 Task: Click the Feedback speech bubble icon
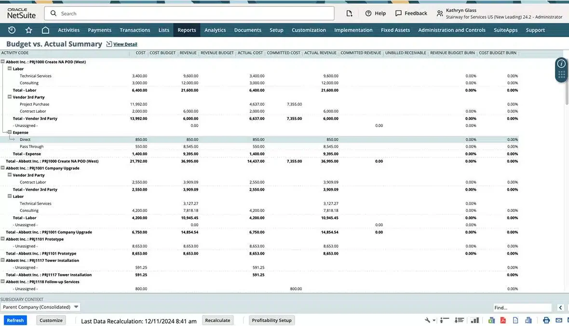tap(398, 13)
